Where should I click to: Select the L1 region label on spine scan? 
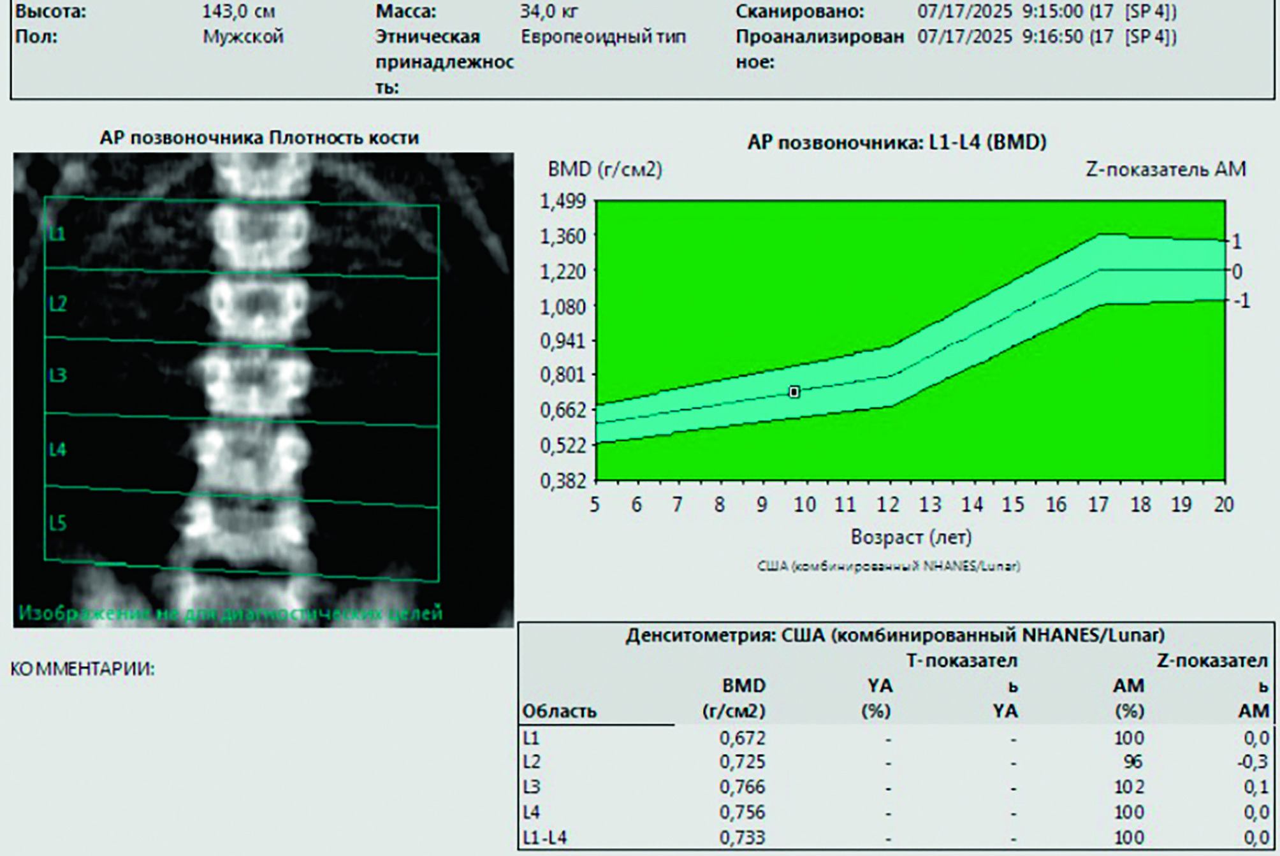point(57,235)
